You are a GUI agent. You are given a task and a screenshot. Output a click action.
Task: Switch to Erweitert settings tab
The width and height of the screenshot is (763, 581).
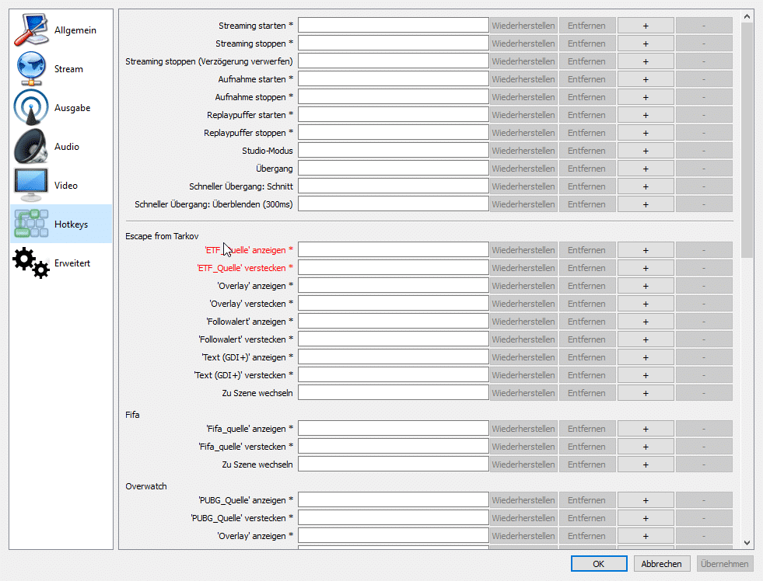click(72, 263)
